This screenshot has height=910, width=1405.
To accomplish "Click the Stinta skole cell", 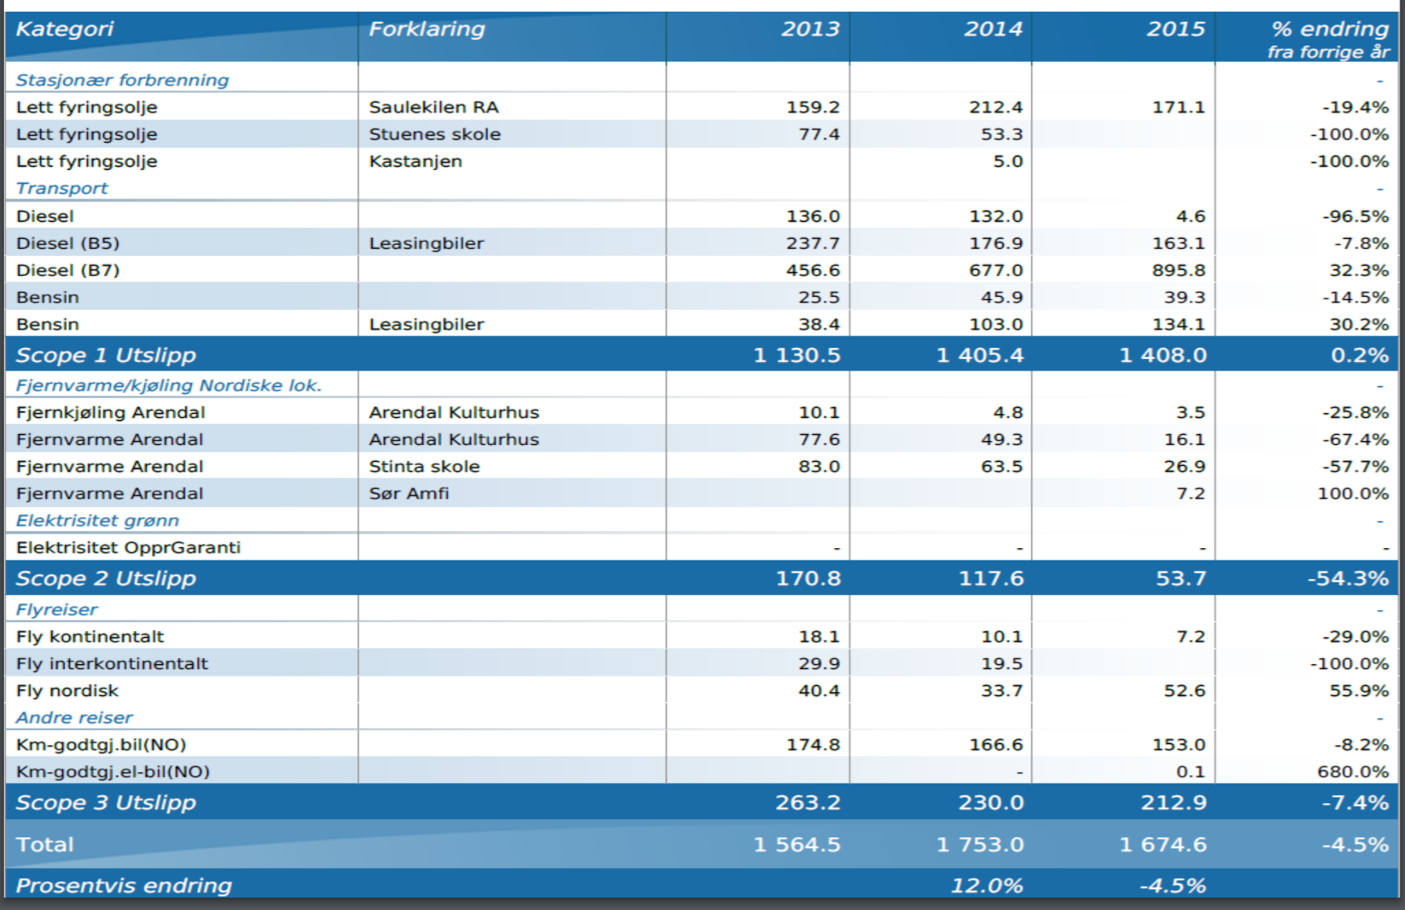I will 424,467.
